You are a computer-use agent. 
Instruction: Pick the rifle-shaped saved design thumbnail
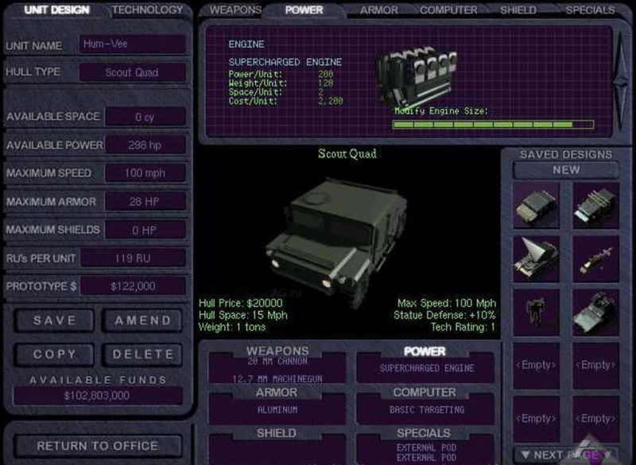point(595,258)
